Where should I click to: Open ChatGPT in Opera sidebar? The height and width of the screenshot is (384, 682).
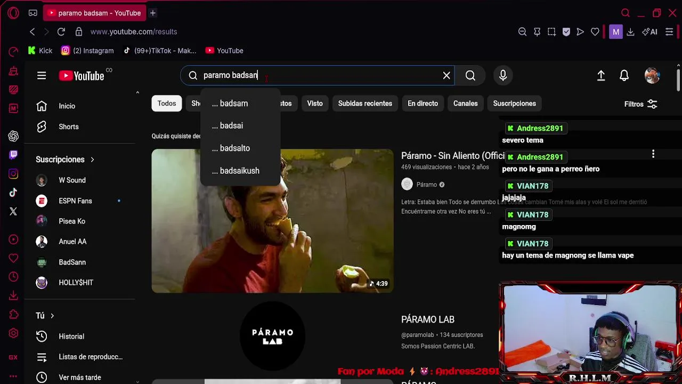click(x=13, y=136)
